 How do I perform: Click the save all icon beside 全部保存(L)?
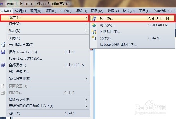[3, 65]
